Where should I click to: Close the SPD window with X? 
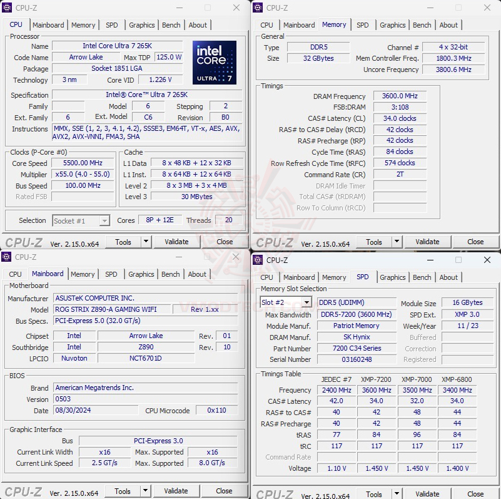point(487,260)
